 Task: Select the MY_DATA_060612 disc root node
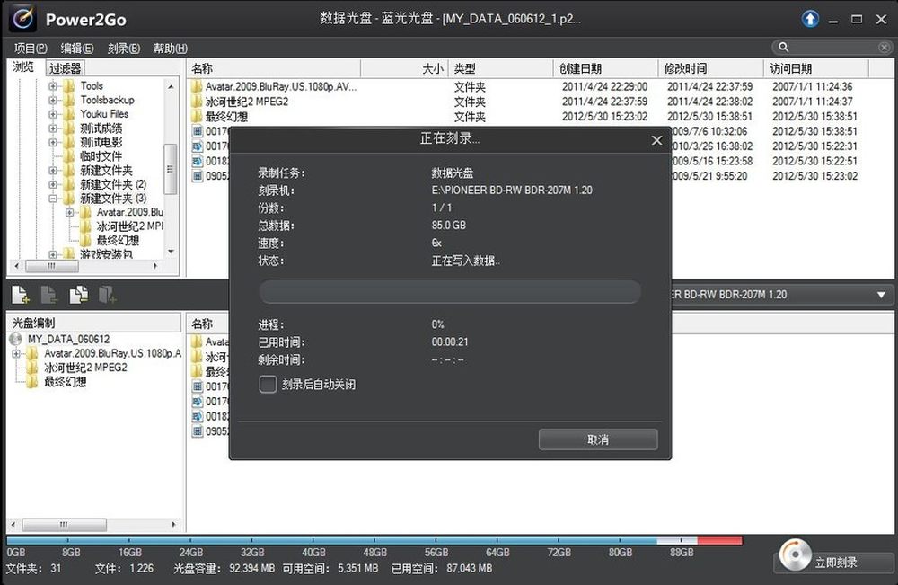69,339
